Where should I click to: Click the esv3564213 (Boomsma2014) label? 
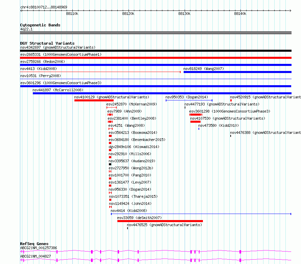pyautogui.click(x=133, y=133)
